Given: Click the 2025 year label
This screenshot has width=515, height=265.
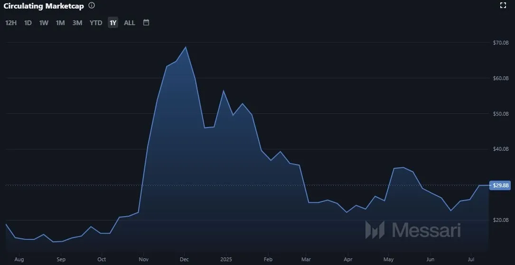Looking at the screenshot, I should (226, 259).
